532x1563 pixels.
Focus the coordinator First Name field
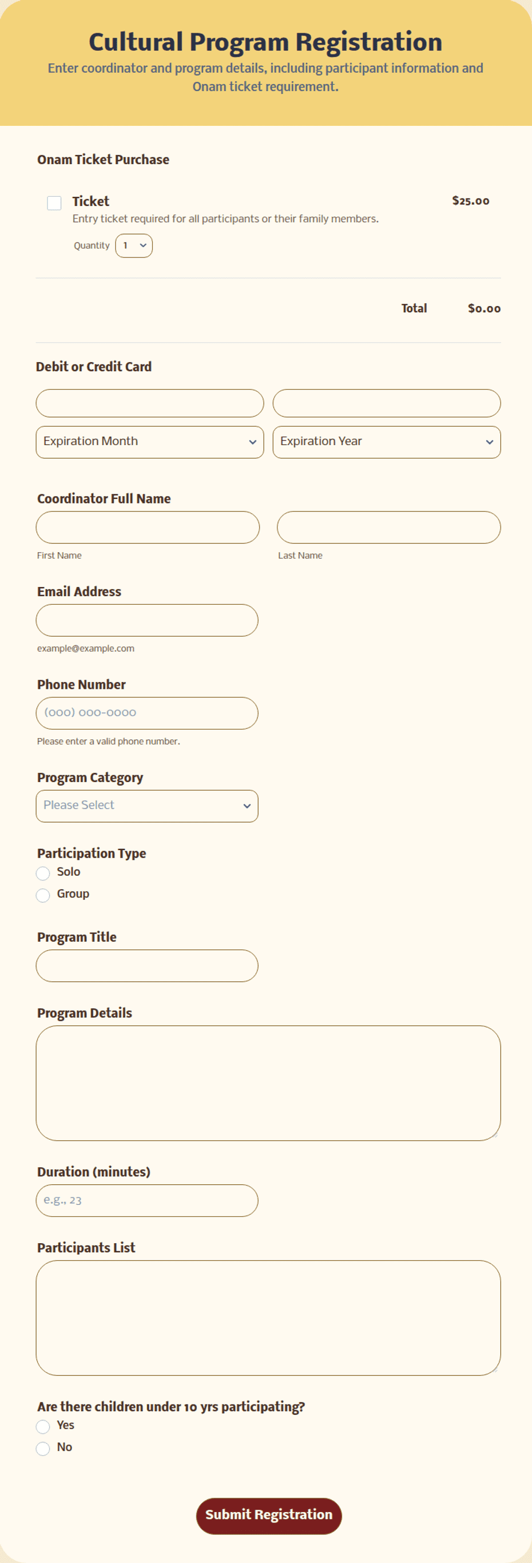pos(148,527)
